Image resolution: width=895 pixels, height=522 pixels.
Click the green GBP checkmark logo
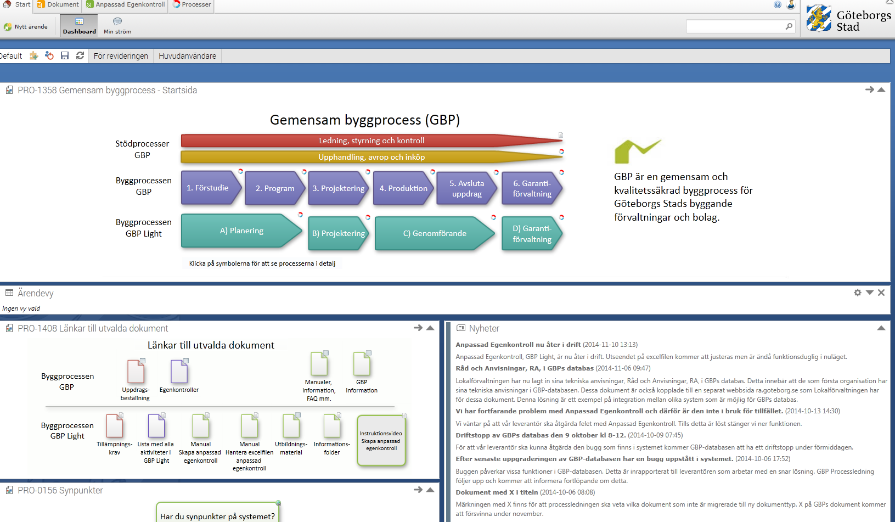(637, 151)
